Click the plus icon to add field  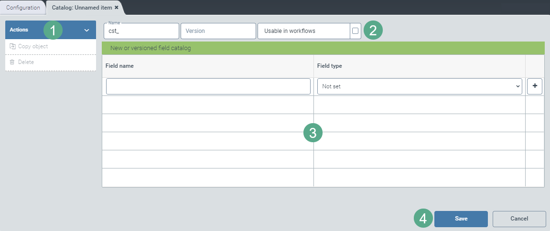tap(535, 86)
